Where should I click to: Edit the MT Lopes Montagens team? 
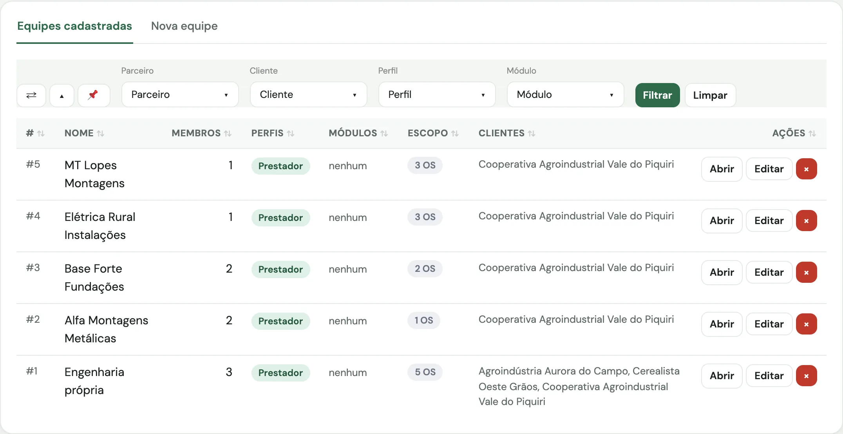(769, 169)
